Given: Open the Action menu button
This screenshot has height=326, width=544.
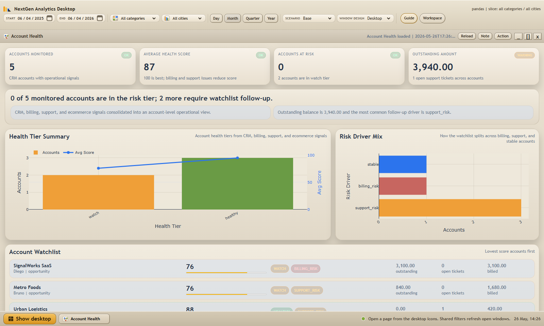Looking at the screenshot, I should 503,36.
